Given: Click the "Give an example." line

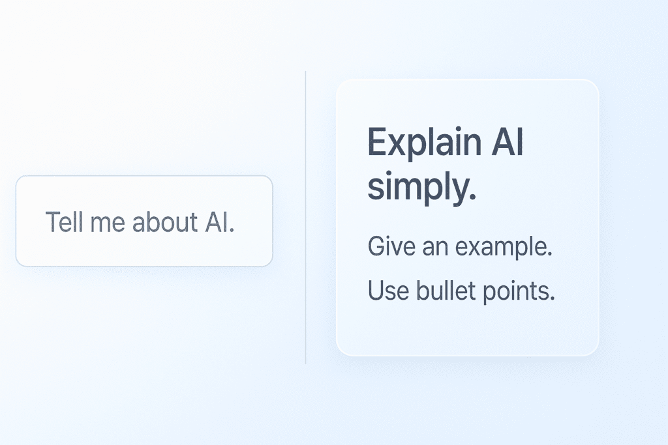Looking at the screenshot, I should 460,248.
